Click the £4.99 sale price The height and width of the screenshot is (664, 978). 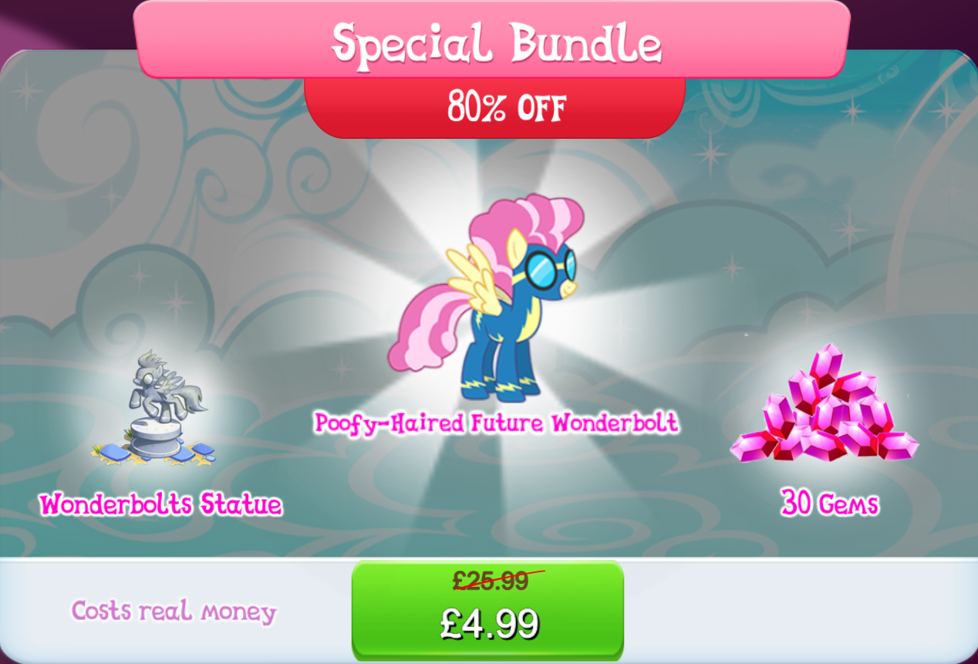[x=490, y=623]
